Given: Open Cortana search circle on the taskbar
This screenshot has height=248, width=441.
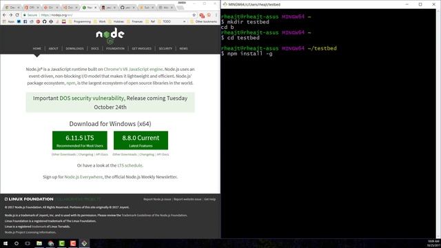Looking at the screenshot, I should tap(17, 243).
